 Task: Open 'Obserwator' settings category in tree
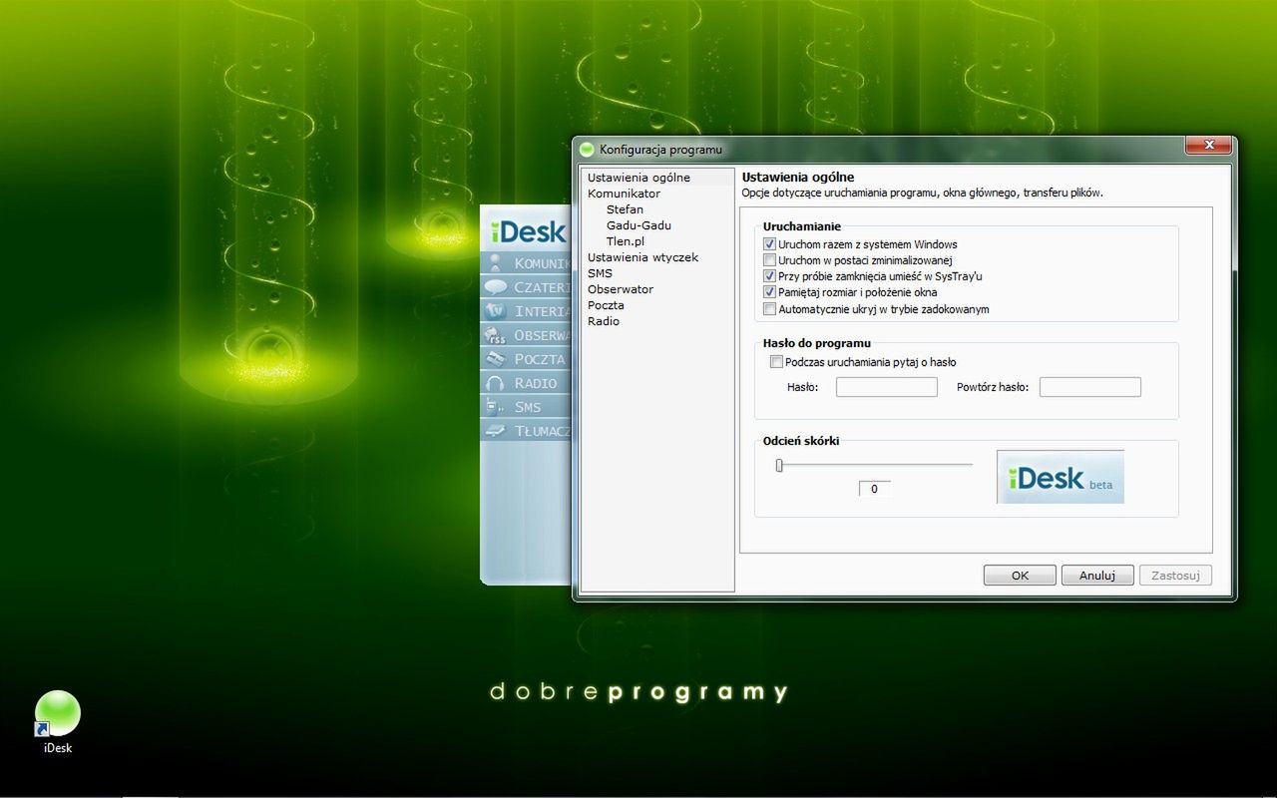(x=621, y=289)
